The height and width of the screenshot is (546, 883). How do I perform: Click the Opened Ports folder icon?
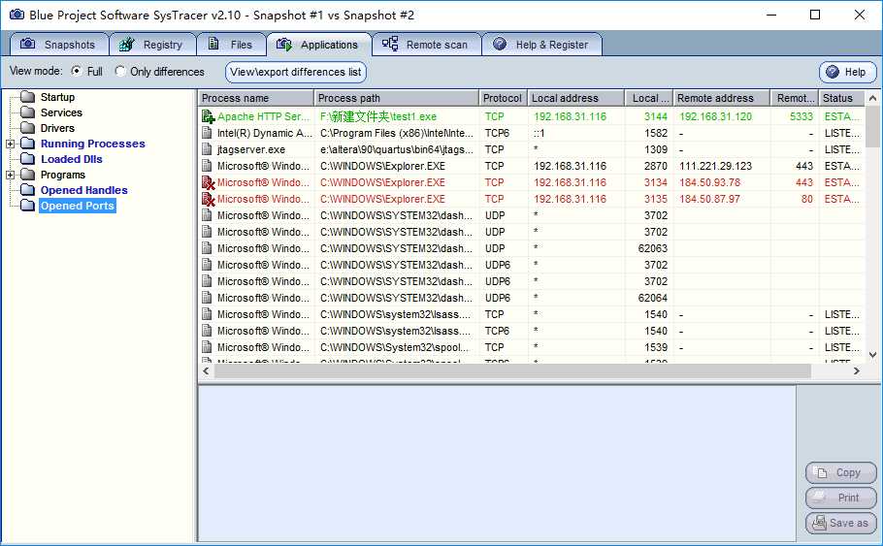27,206
